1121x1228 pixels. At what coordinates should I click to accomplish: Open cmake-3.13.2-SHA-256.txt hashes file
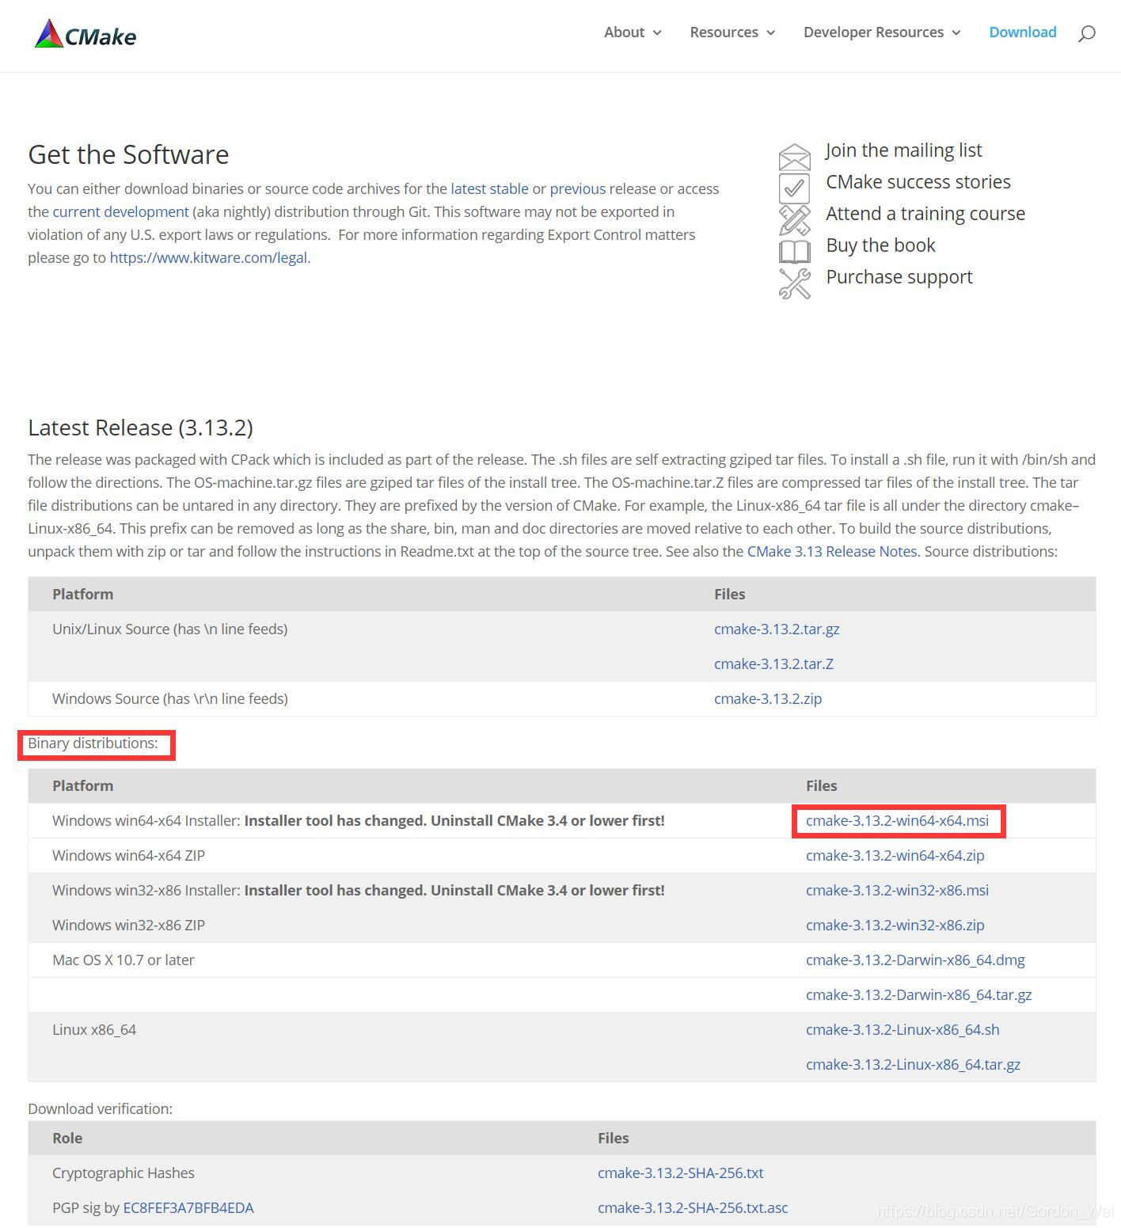tap(681, 1173)
